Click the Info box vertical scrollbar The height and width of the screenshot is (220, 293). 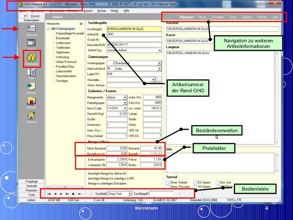tap(277, 163)
